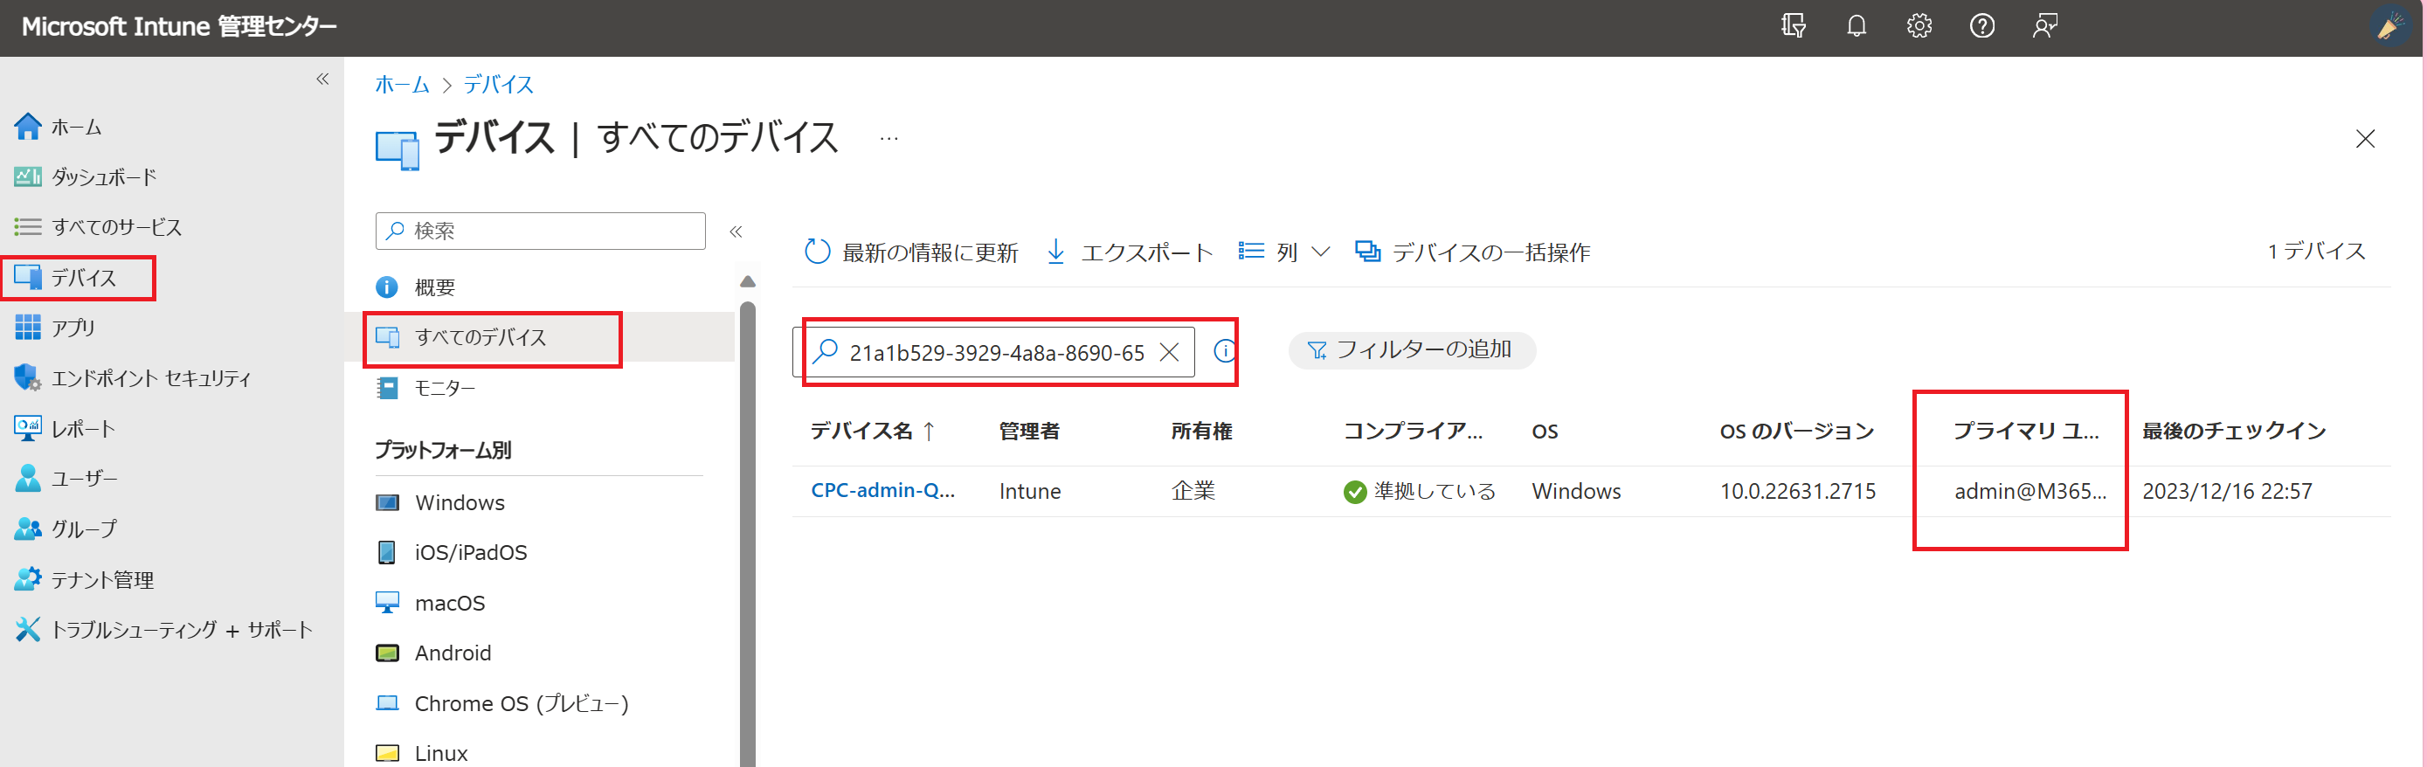The height and width of the screenshot is (767, 2427).
Task: Clear the device search with X
Action: click(1169, 352)
